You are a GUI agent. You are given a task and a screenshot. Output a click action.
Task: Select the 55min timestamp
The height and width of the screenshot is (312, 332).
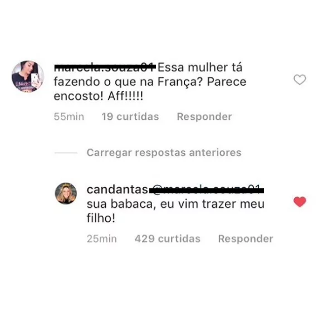(69, 116)
